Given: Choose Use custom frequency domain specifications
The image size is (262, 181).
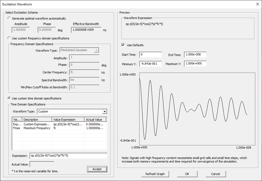Looking at the screenshot, I should (x=10, y=38).
